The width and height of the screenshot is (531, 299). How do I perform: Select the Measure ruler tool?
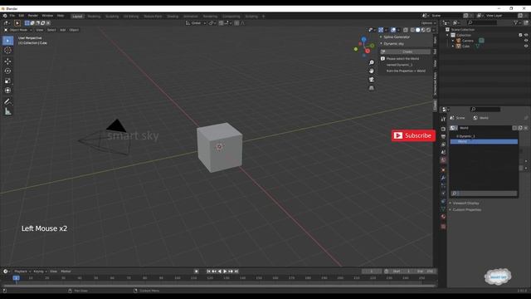7,111
